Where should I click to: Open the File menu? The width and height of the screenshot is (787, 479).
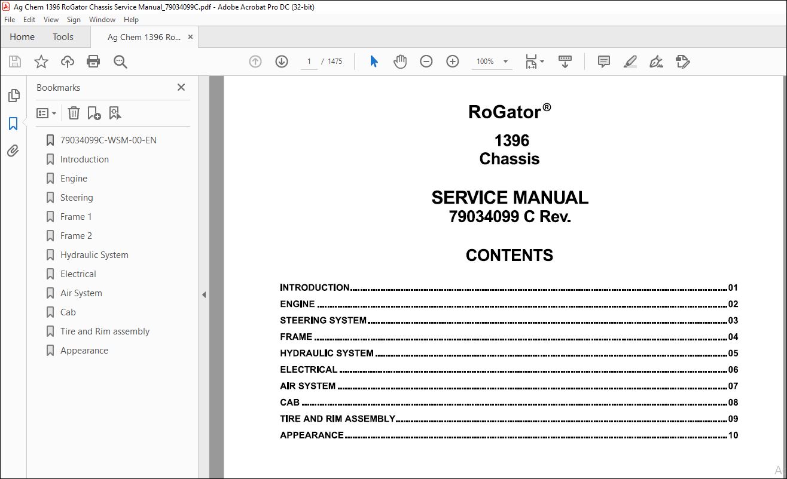tap(10, 20)
